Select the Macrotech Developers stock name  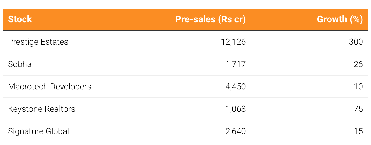click(x=50, y=86)
